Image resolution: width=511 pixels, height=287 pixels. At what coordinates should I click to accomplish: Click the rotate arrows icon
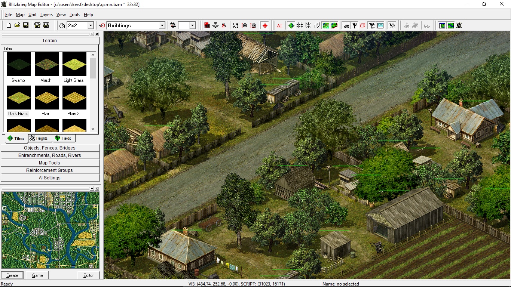click(x=236, y=25)
